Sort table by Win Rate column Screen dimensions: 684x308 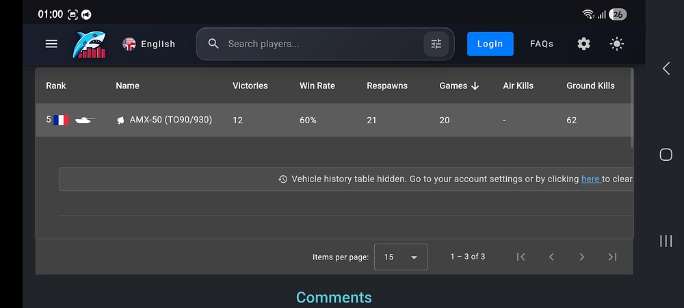pos(317,86)
